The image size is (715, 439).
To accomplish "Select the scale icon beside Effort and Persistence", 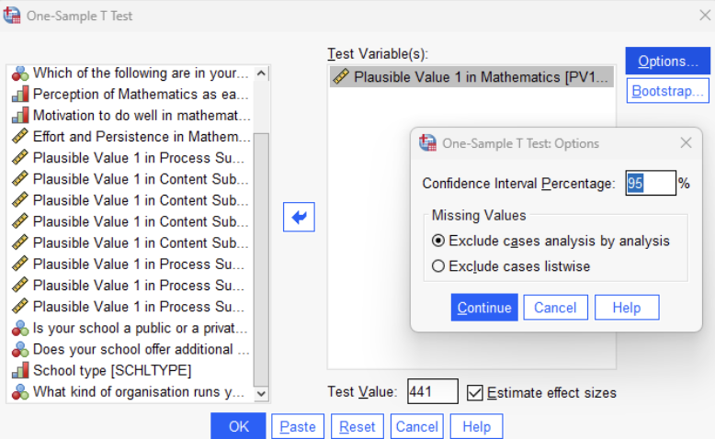I will click(x=19, y=136).
